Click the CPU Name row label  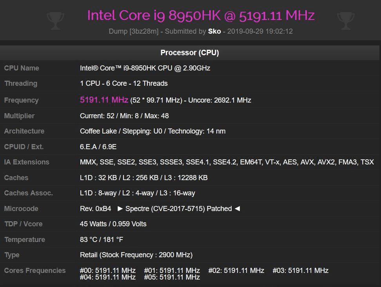[x=22, y=68]
